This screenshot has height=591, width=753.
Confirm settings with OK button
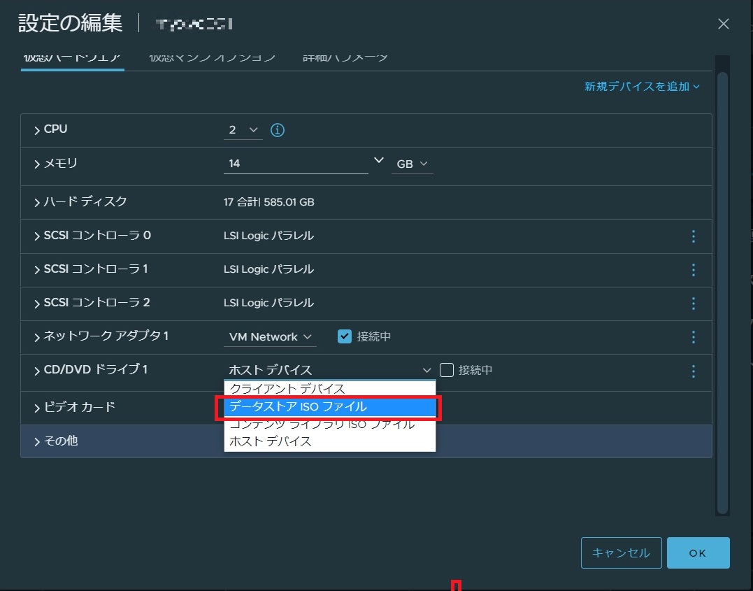(698, 553)
